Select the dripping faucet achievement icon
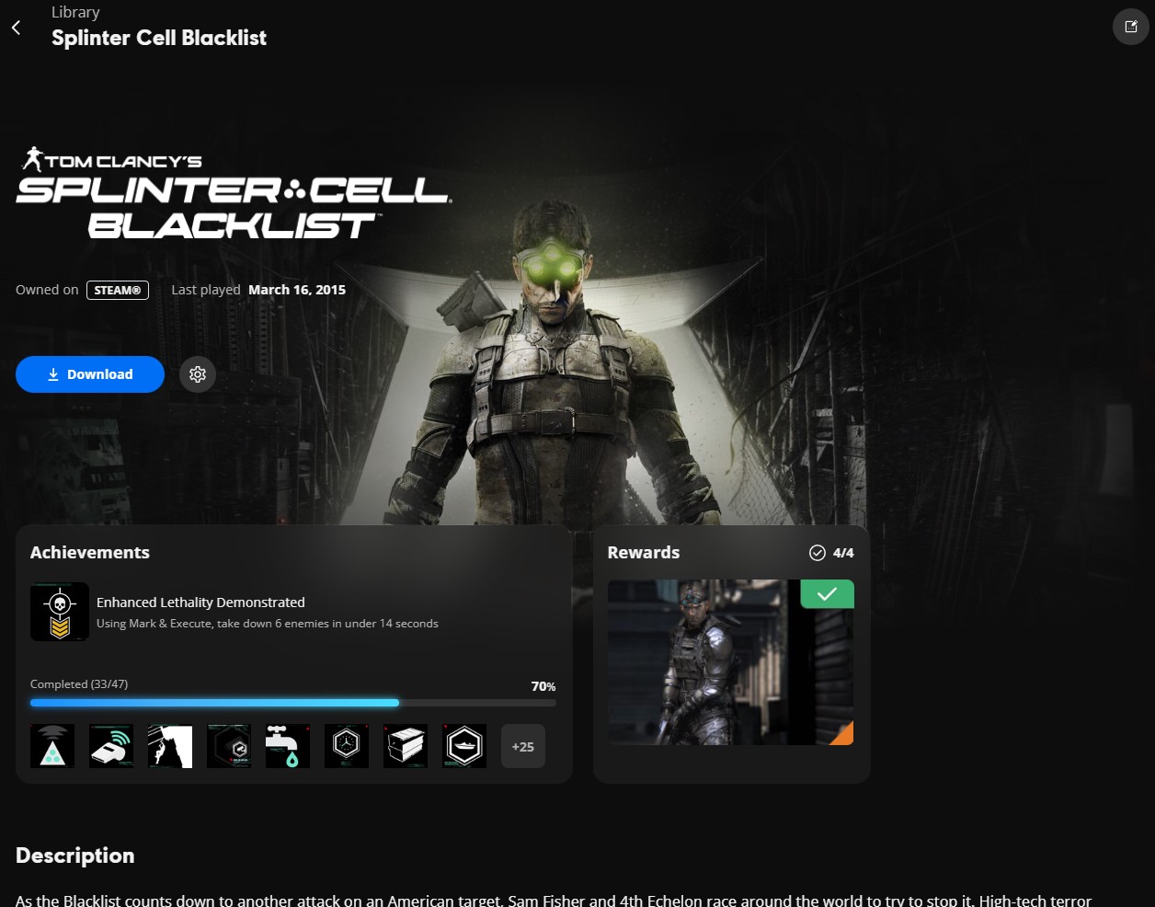The height and width of the screenshot is (907, 1155). (x=288, y=746)
